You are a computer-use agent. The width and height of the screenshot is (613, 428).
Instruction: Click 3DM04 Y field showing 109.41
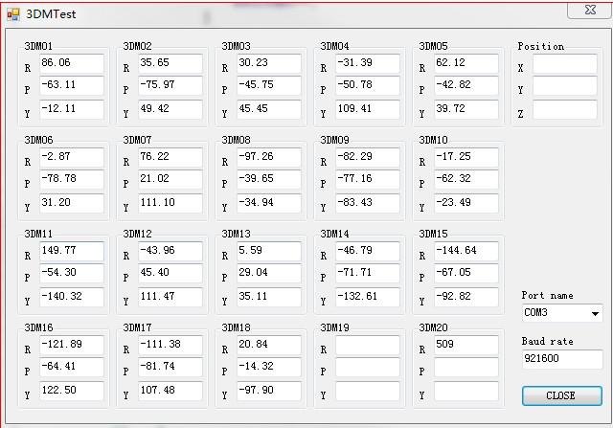368,110
